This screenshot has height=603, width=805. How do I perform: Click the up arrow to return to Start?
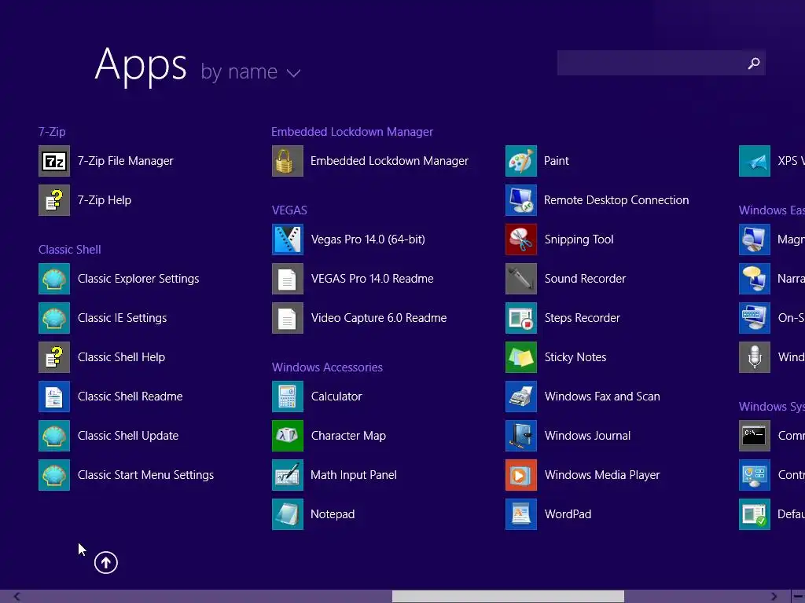pyautogui.click(x=106, y=562)
